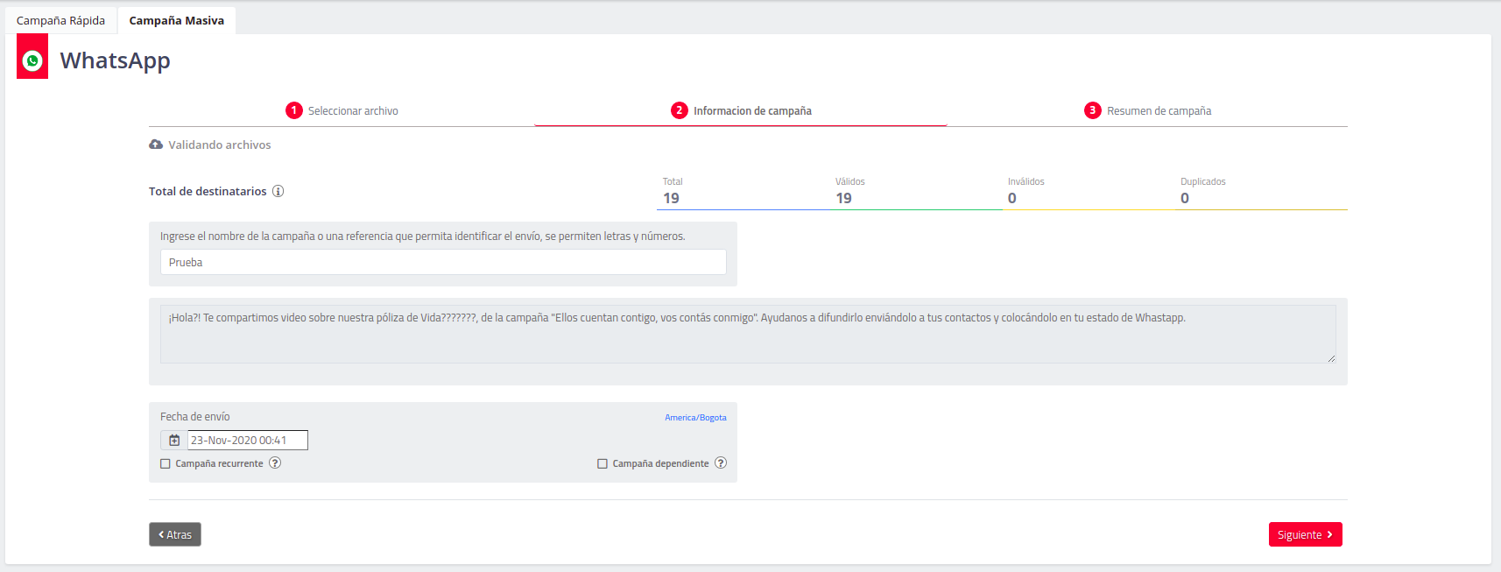Click the cloud upload icon next to Validando archivos
This screenshot has width=1501, height=572.
(156, 145)
